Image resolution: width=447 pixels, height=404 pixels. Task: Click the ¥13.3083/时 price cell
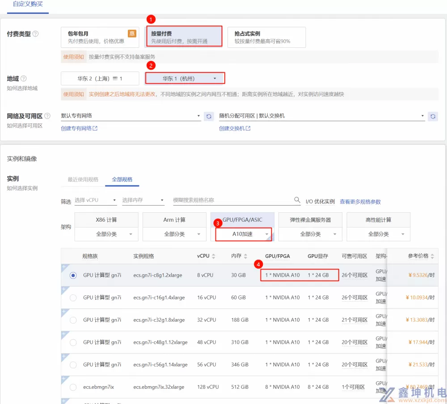[x=420, y=320]
